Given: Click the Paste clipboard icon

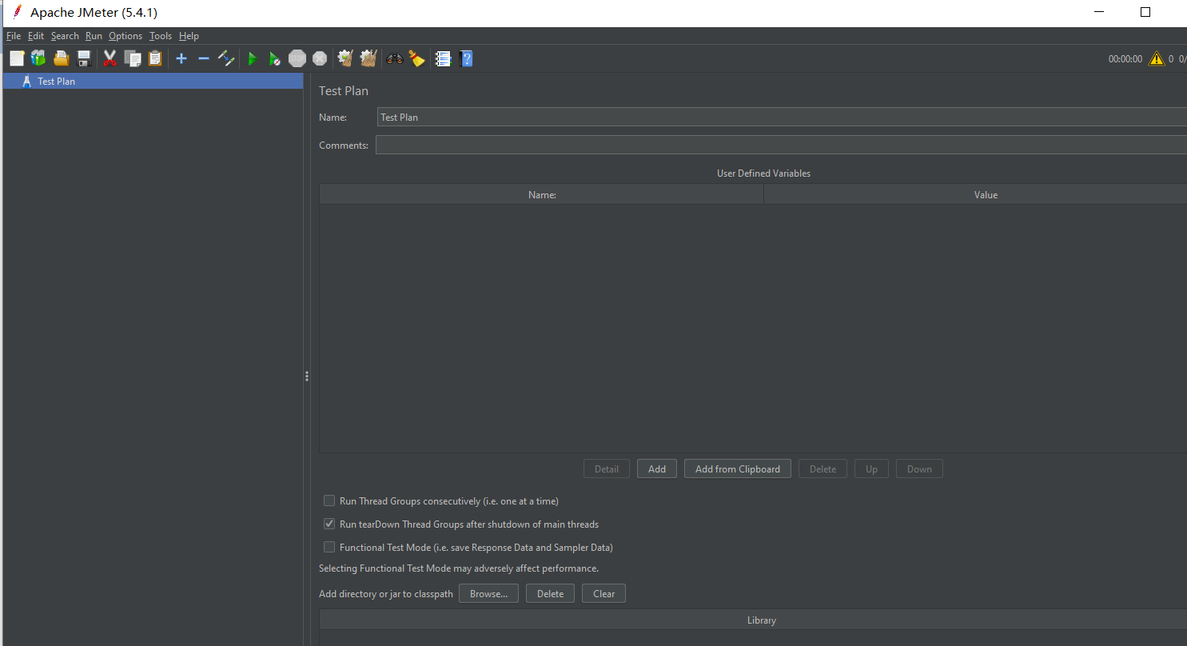Looking at the screenshot, I should click(155, 58).
